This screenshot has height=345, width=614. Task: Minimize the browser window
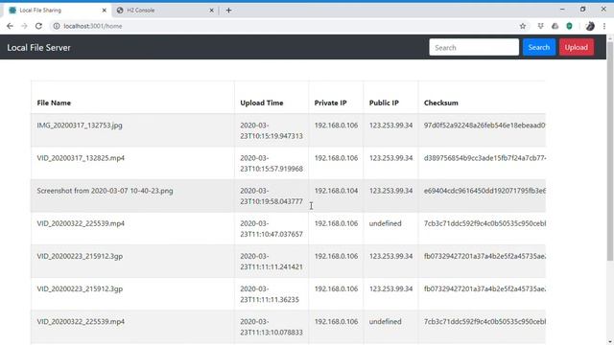[562, 9]
